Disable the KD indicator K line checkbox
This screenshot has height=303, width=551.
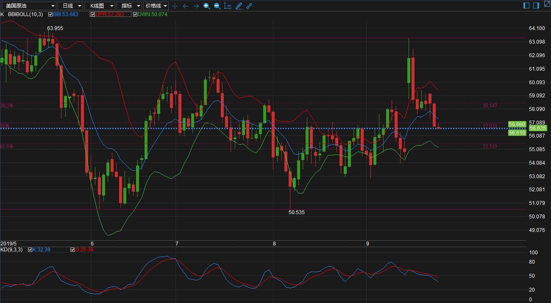30,250
